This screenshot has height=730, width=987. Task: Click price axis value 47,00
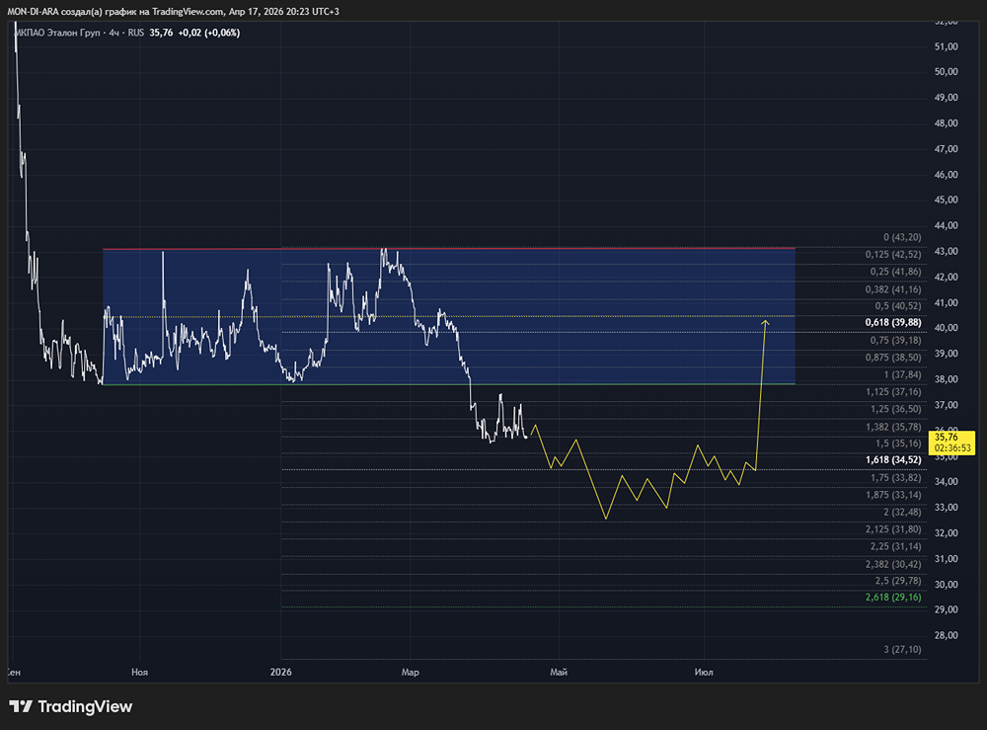pos(947,149)
